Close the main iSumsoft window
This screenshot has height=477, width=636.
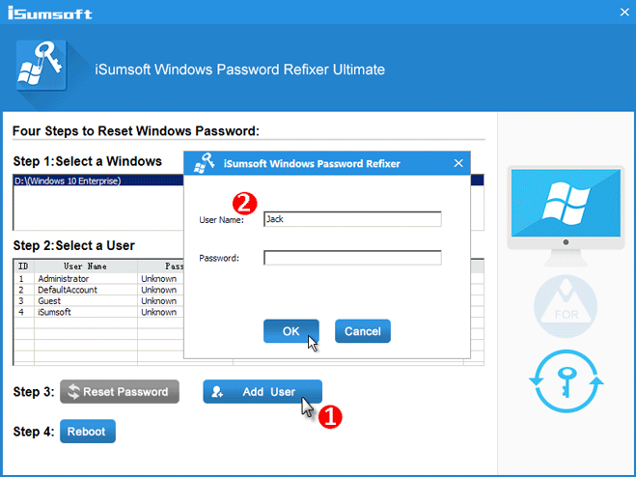click(x=624, y=13)
